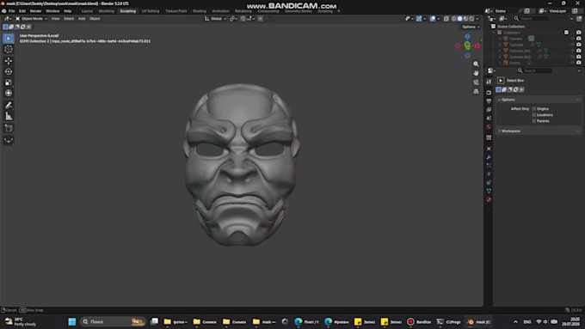Click the red X axis on navigation gizmo
The height and width of the screenshot is (329, 585).
point(477,46)
